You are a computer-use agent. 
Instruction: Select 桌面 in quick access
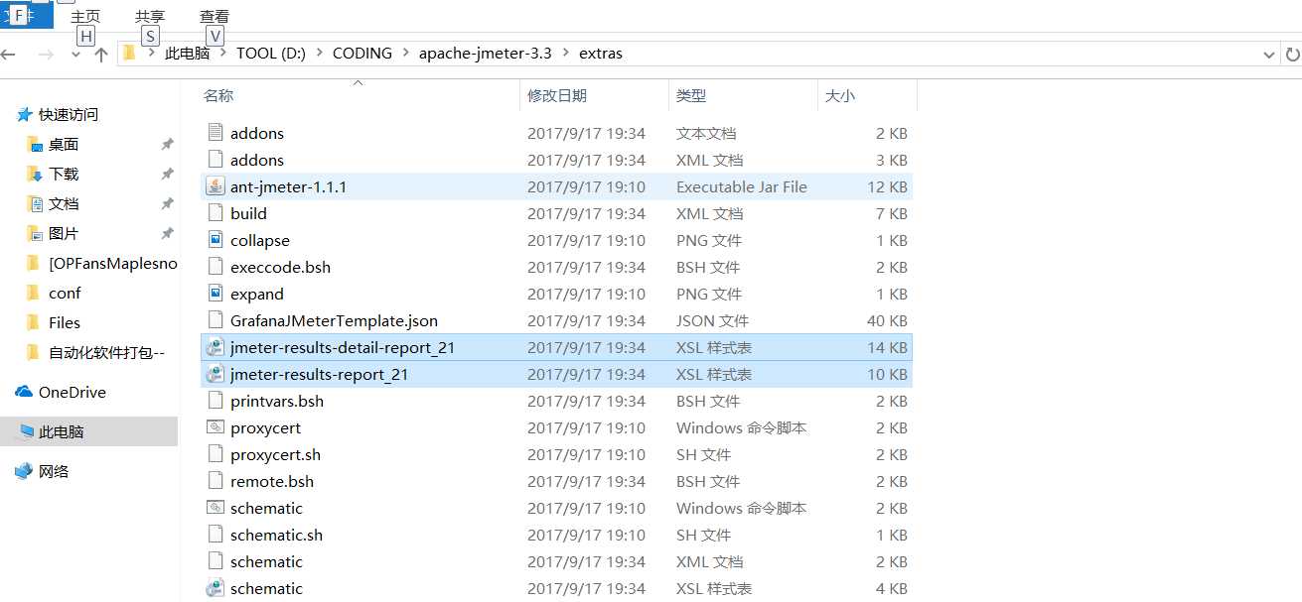pyautogui.click(x=64, y=144)
